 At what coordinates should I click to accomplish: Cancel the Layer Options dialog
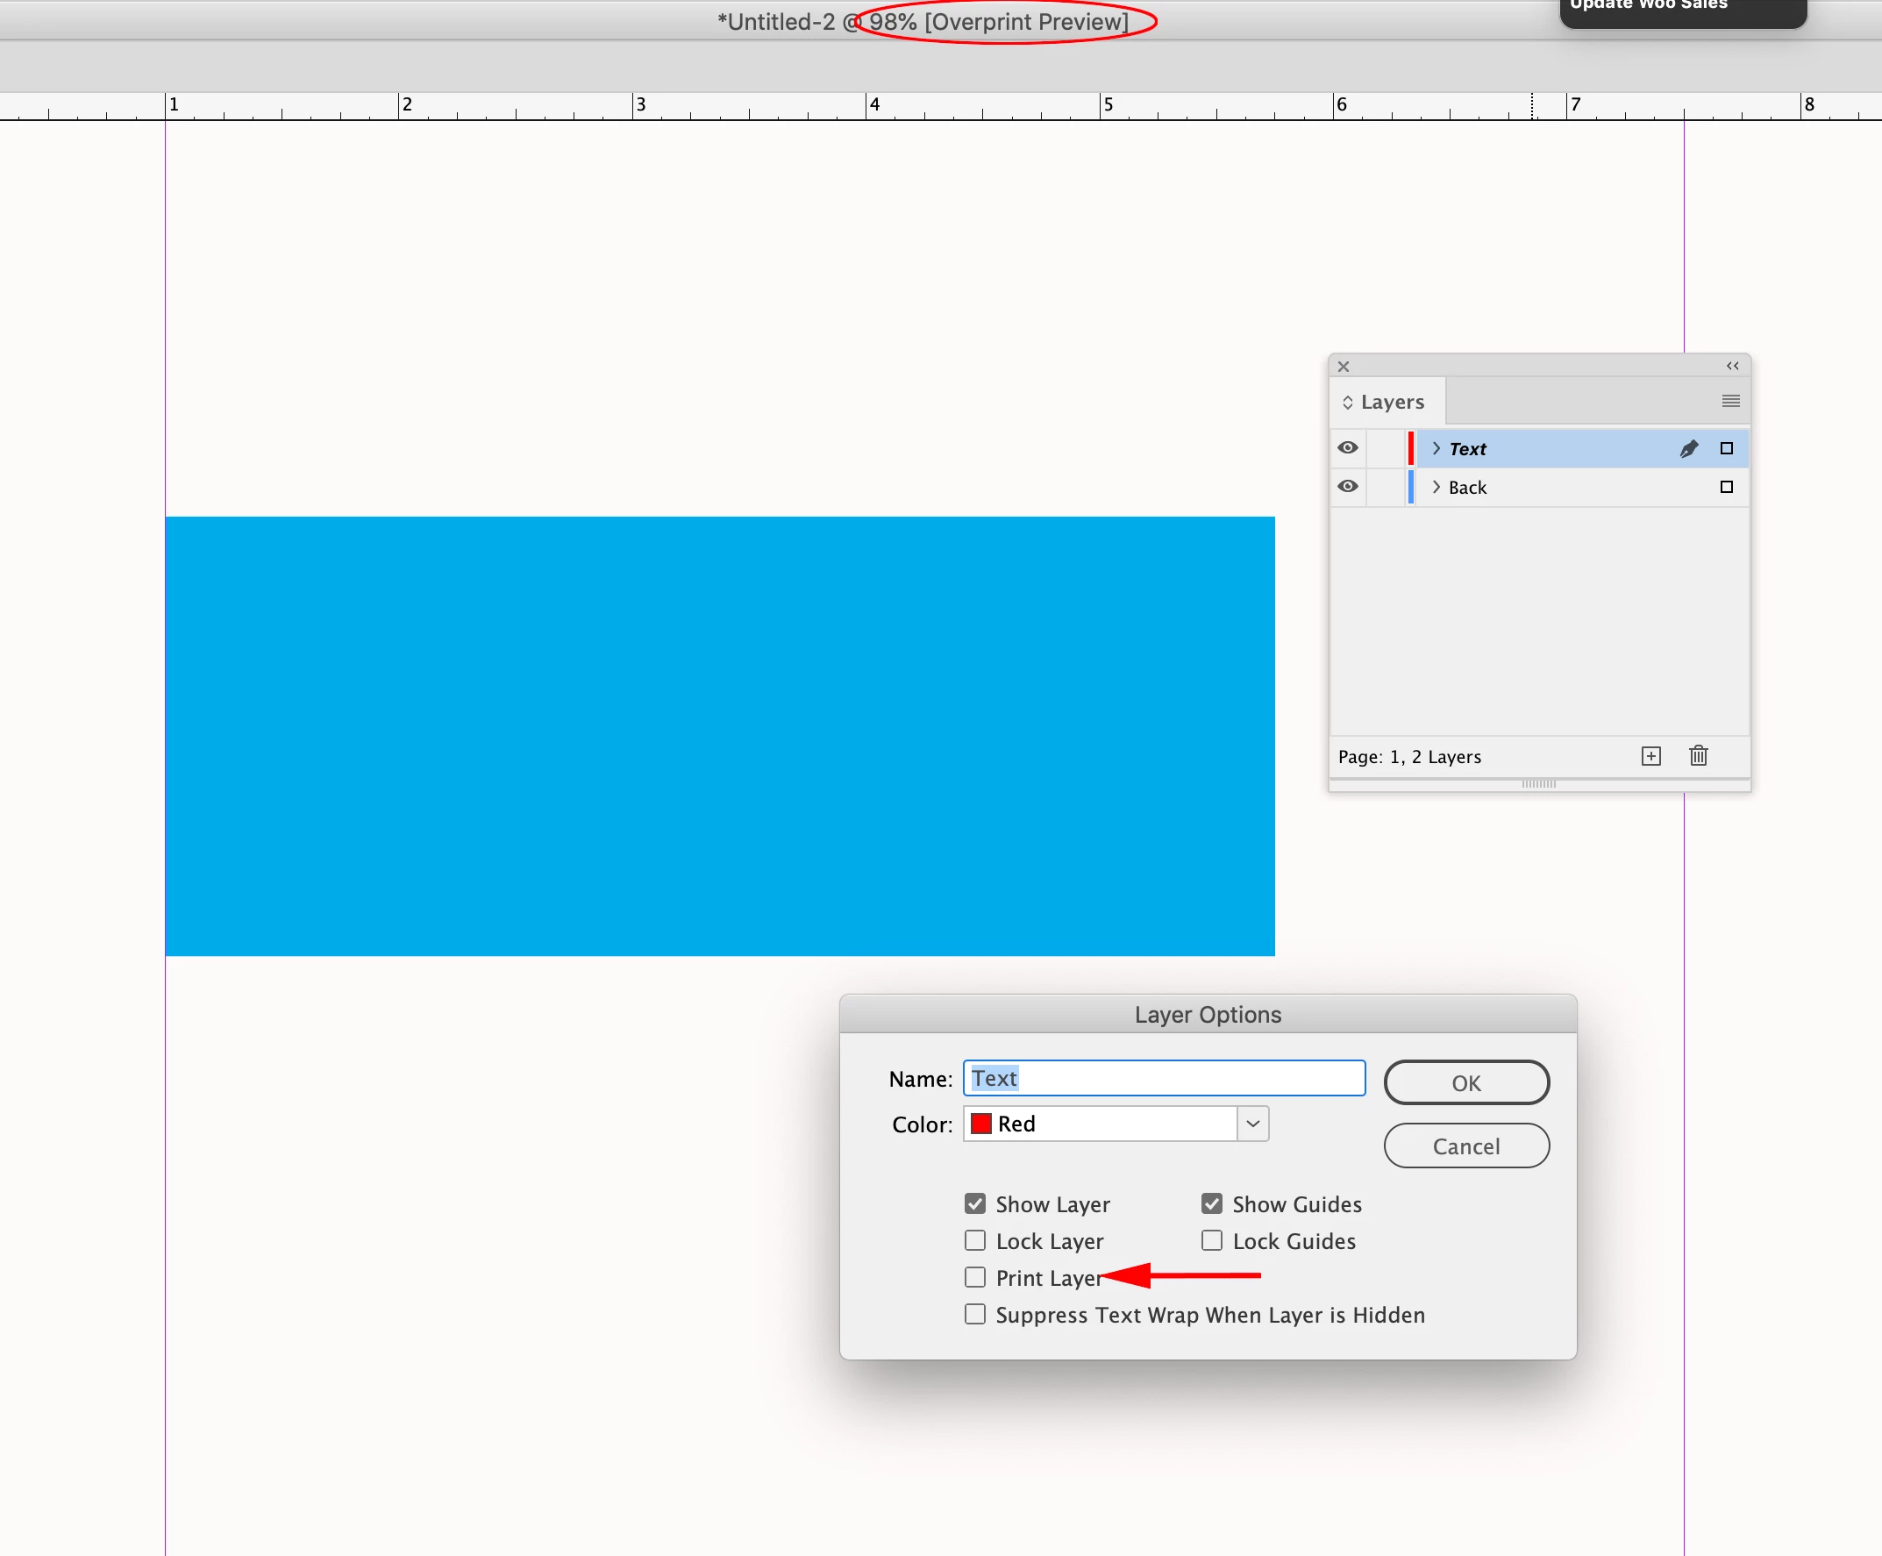coord(1466,1146)
